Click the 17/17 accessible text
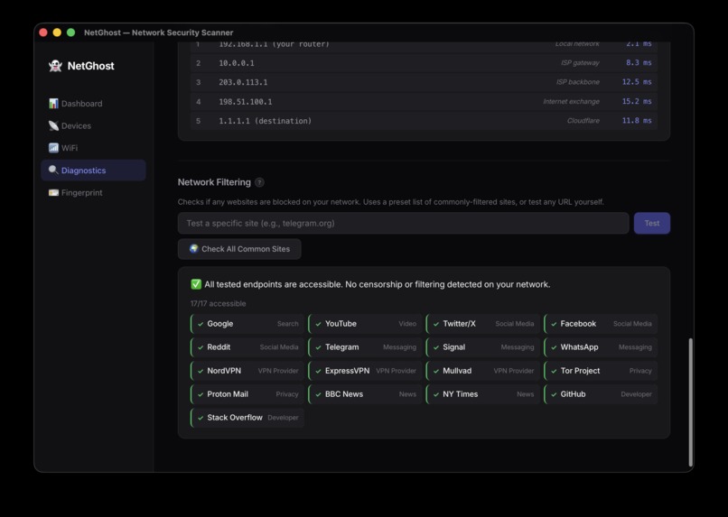728x517 pixels. coord(219,304)
